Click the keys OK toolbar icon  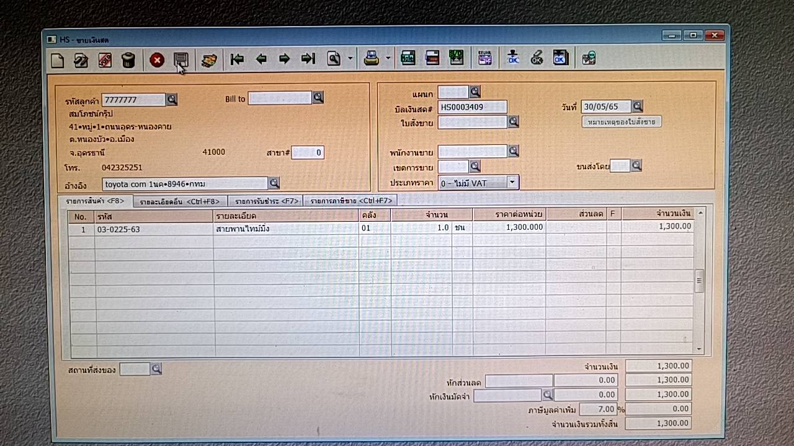(537, 58)
